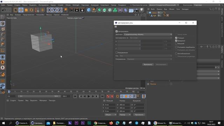Toggle Enable Snap S icon
The width and height of the screenshot is (224, 126).
2,57
